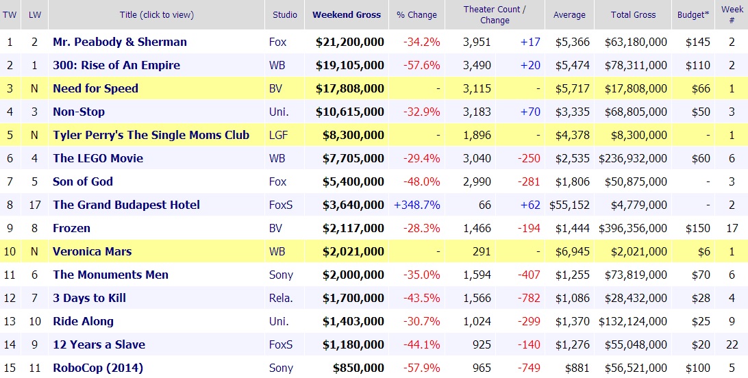
Task: Open the 12 Years a Slave link
Action: tap(99, 344)
